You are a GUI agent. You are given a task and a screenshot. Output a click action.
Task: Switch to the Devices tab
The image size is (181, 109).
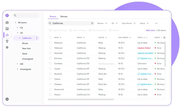point(64,16)
